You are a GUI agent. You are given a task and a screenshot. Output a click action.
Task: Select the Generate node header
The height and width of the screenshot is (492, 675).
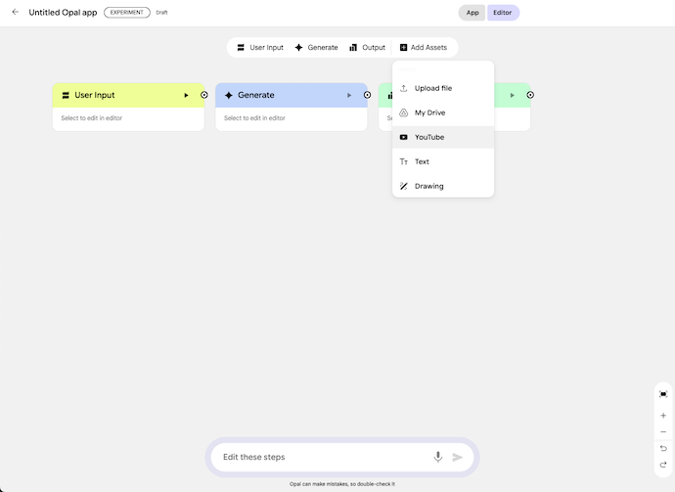[292, 95]
